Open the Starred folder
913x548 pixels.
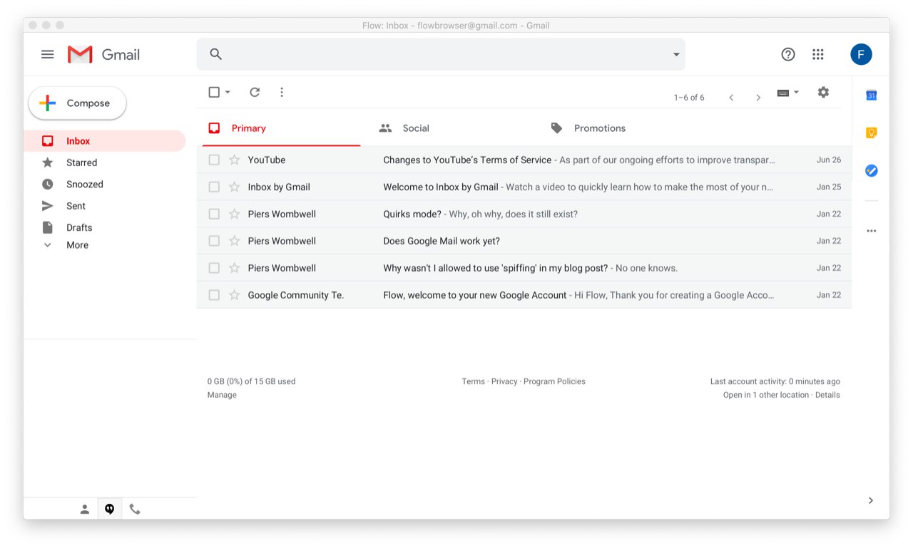click(x=104, y=162)
